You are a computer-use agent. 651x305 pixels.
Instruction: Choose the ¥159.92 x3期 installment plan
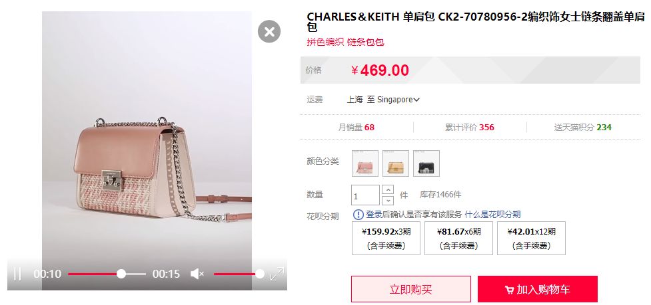pos(386,239)
